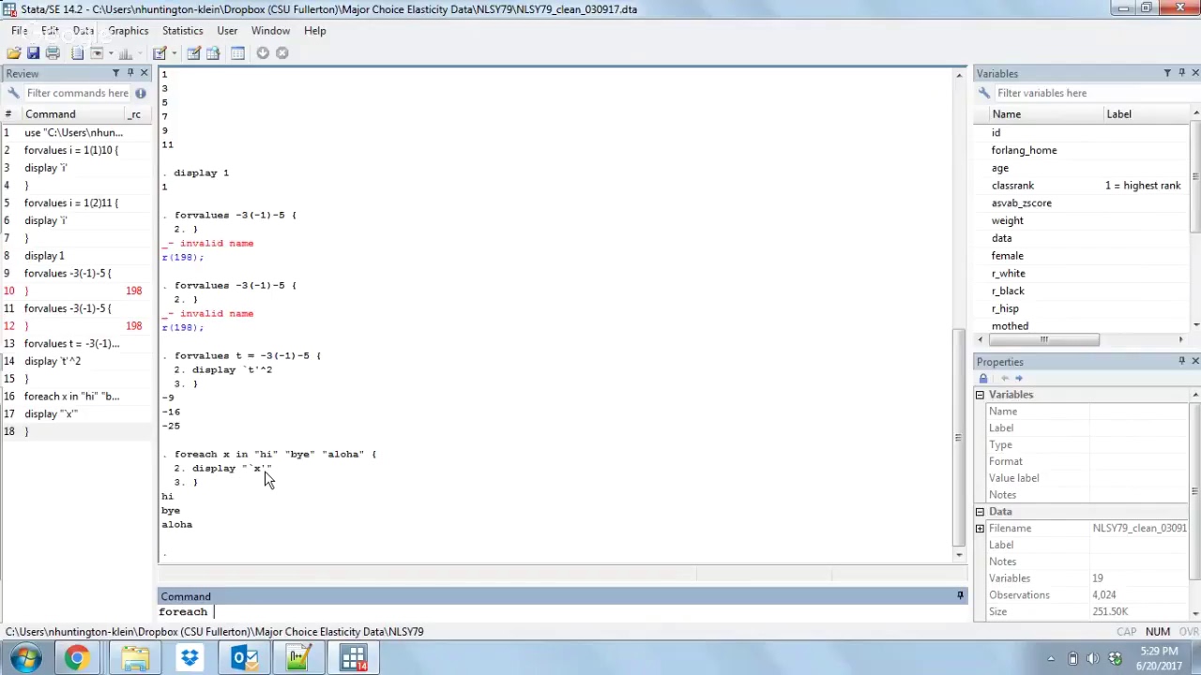
Task: Open the Do-file Editor toolbar icon
Action: pos(160,53)
